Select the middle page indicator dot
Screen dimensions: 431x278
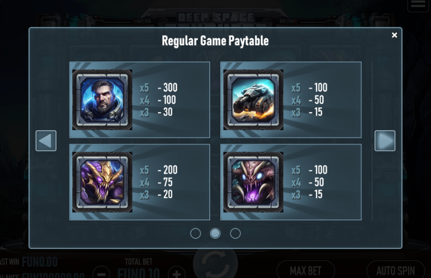[x=215, y=233]
